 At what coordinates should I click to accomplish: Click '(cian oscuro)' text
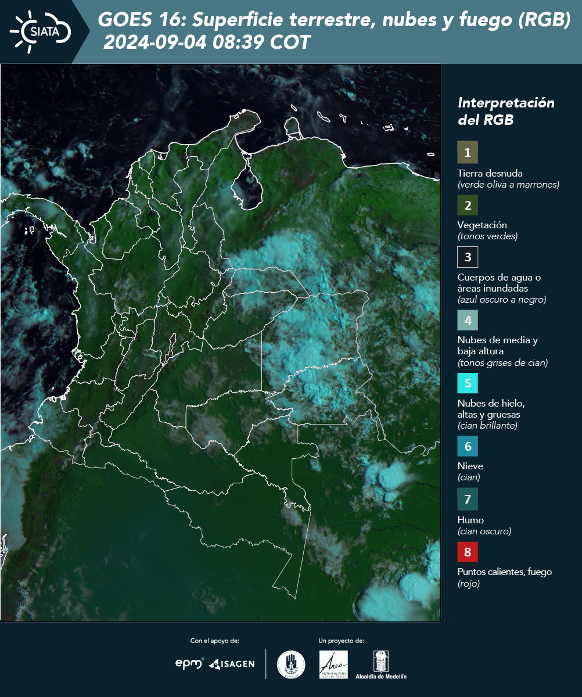484,531
